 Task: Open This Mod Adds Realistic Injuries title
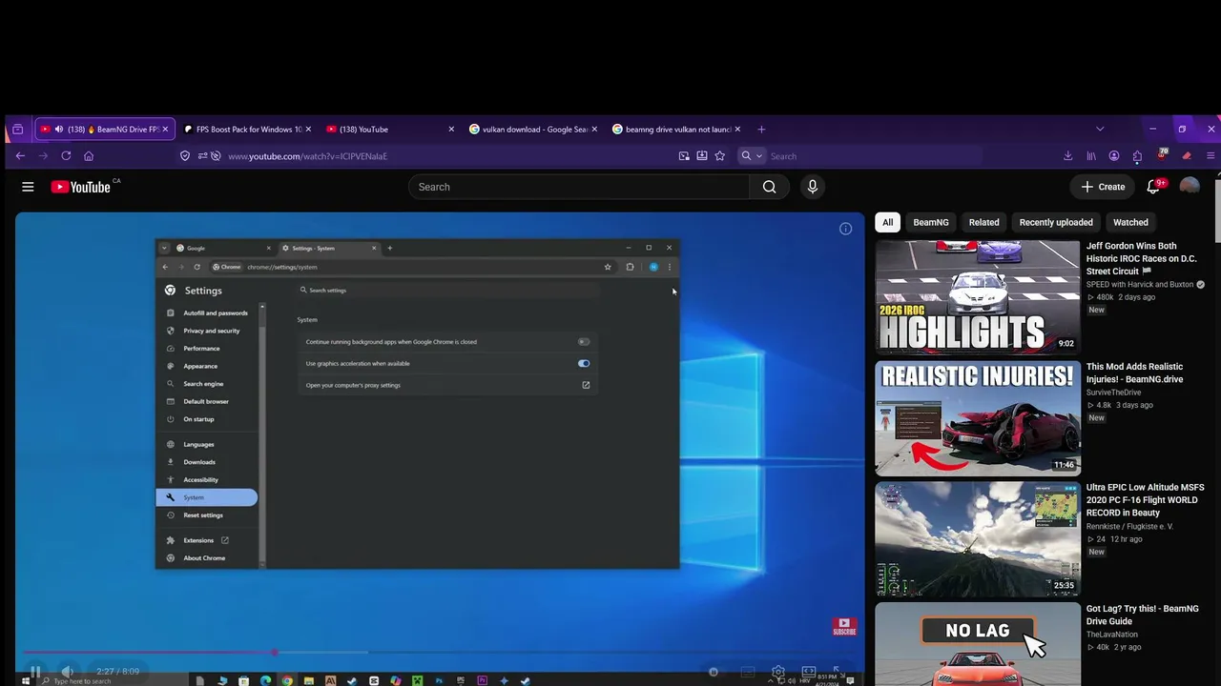coord(1134,373)
